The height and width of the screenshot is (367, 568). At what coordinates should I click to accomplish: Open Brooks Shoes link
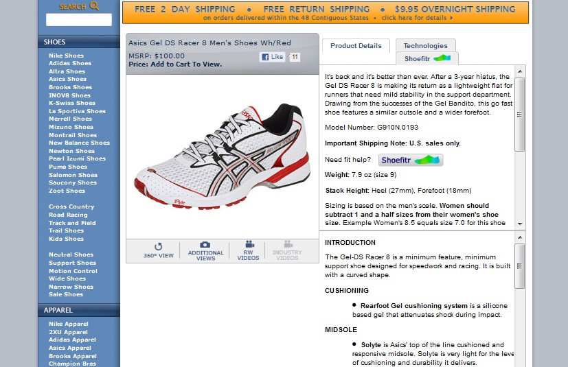[x=70, y=88]
